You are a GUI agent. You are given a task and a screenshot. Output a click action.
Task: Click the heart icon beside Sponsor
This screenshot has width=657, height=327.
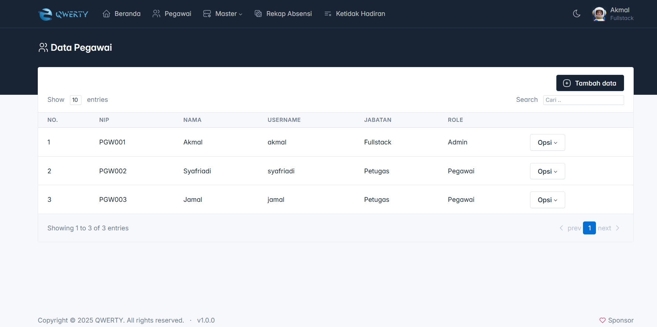[603, 320]
